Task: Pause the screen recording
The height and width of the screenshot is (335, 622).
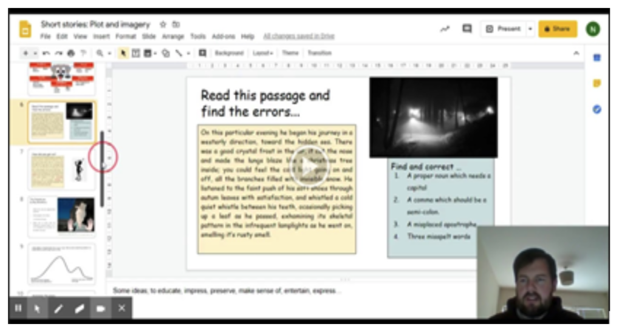Action: [18, 308]
